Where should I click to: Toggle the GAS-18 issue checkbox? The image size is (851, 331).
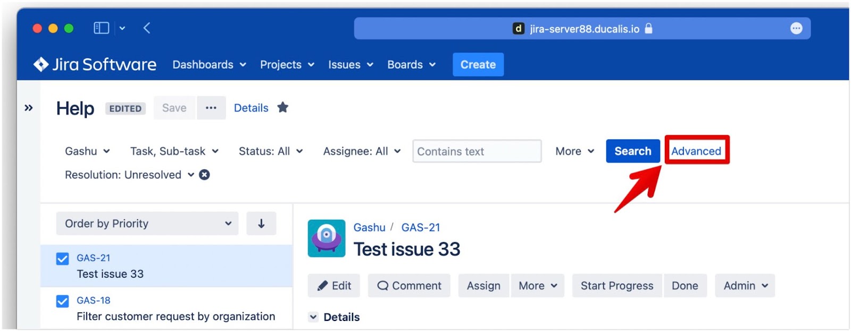[63, 301]
